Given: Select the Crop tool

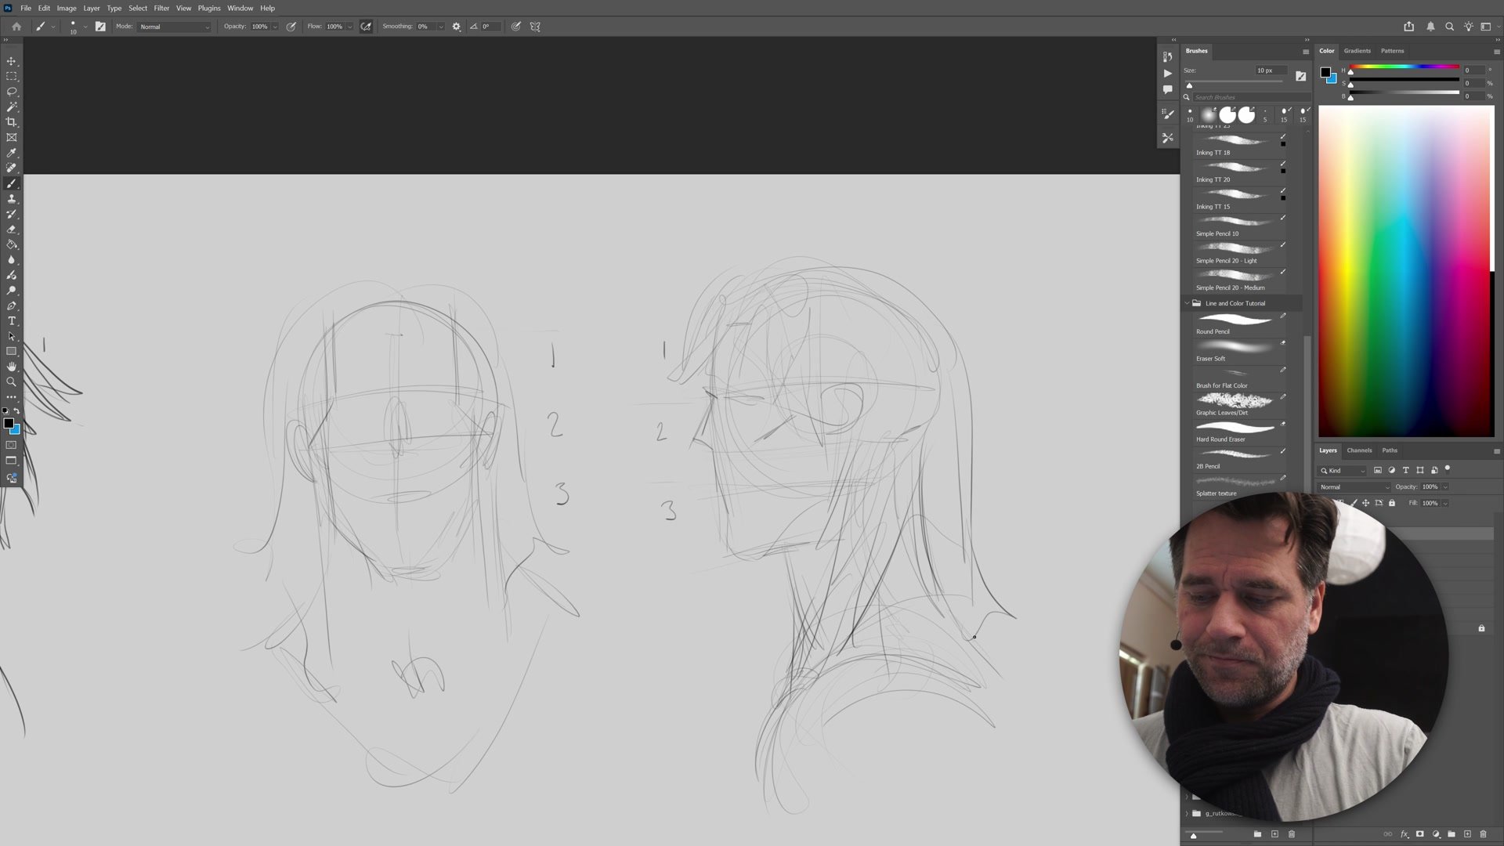Looking at the screenshot, I should tap(11, 122).
